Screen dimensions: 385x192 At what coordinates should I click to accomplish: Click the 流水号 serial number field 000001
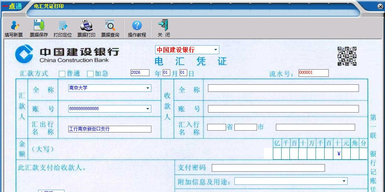click(314, 73)
